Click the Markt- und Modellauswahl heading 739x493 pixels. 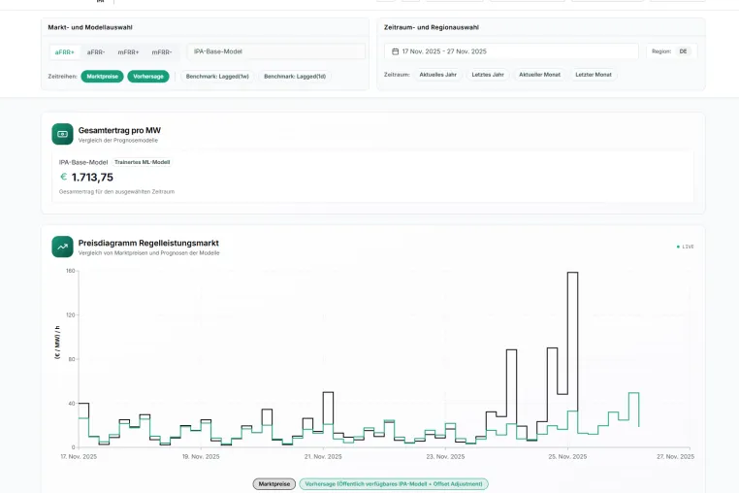tap(90, 27)
